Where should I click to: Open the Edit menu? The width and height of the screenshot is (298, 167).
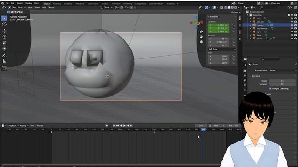coord(13,3)
